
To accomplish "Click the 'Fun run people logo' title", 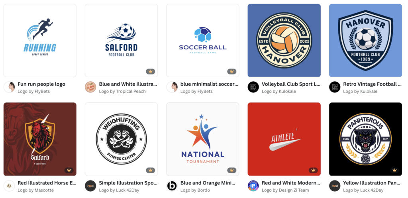I will click(x=41, y=84).
